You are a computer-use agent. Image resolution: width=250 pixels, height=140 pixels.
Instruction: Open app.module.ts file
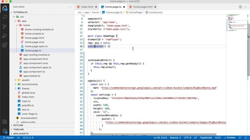[32, 76]
